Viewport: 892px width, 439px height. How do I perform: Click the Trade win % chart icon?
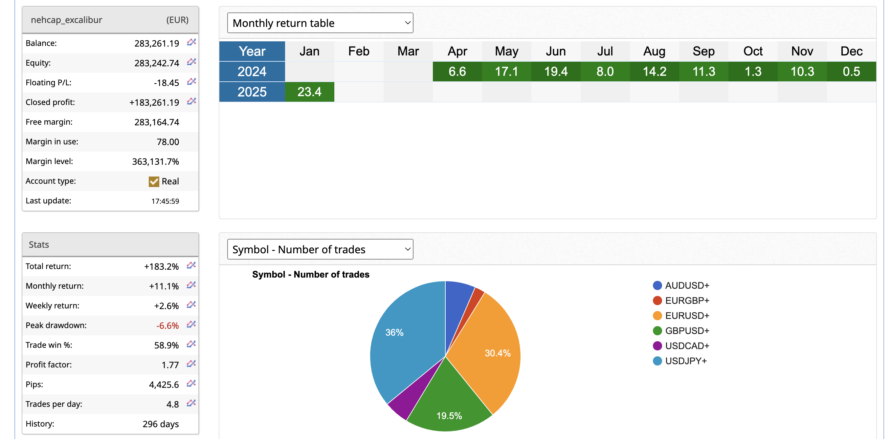pyautogui.click(x=191, y=344)
